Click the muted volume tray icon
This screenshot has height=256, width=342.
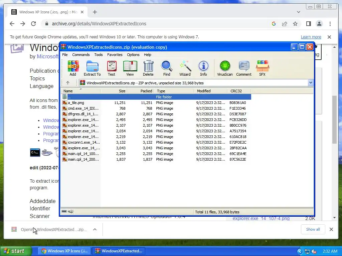pyautogui.click(x=314, y=251)
